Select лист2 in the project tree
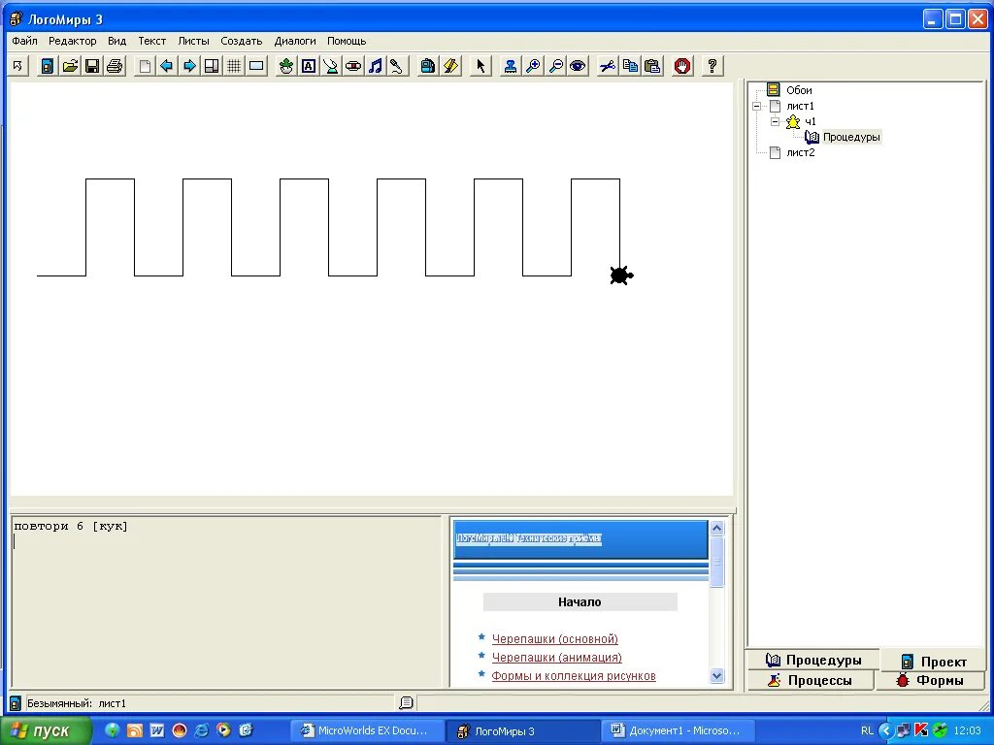The height and width of the screenshot is (745, 994). (800, 152)
